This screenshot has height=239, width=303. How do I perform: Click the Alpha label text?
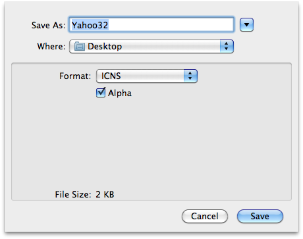pyautogui.click(x=120, y=93)
